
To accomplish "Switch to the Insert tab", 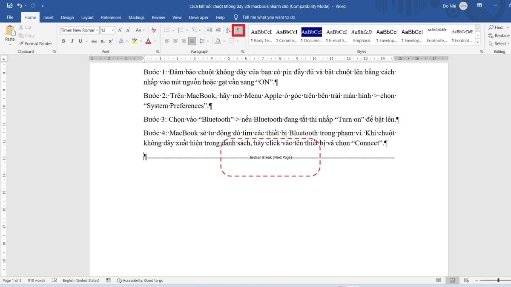I will [48, 17].
